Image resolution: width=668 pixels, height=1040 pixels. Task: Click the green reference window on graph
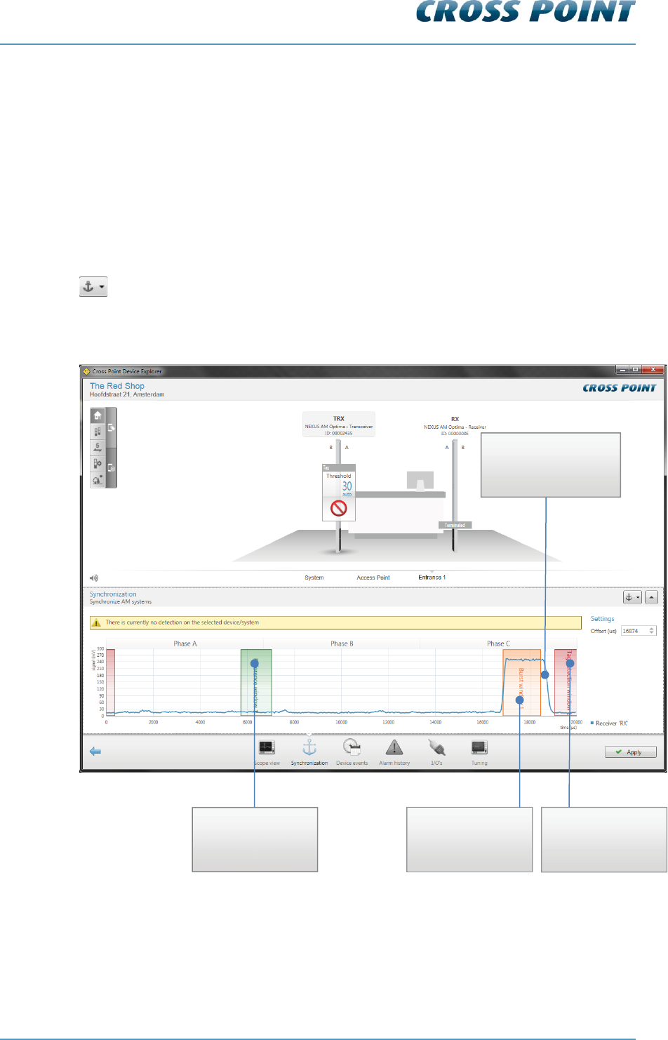[256, 682]
